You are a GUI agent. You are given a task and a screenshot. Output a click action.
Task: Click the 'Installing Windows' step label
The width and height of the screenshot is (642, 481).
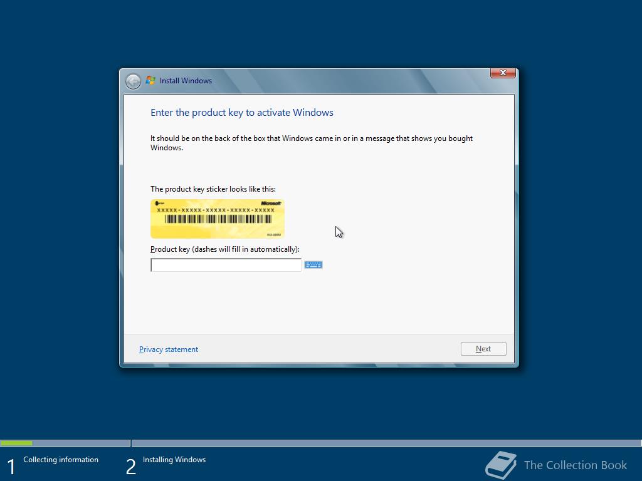coord(174,460)
